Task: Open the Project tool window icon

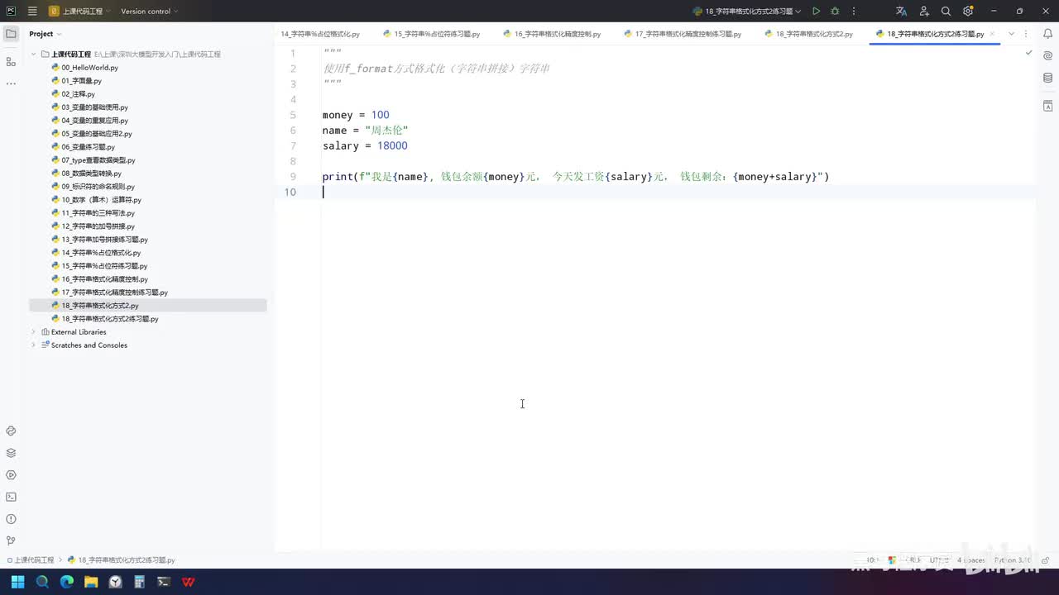Action: tap(11, 34)
